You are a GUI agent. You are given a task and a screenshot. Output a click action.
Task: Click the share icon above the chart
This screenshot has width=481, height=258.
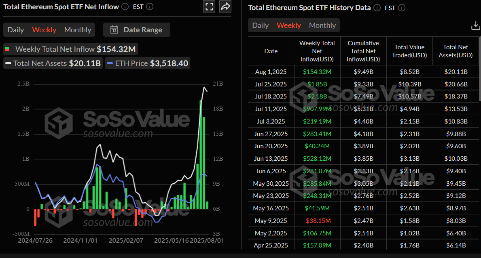tap(225, 6)
